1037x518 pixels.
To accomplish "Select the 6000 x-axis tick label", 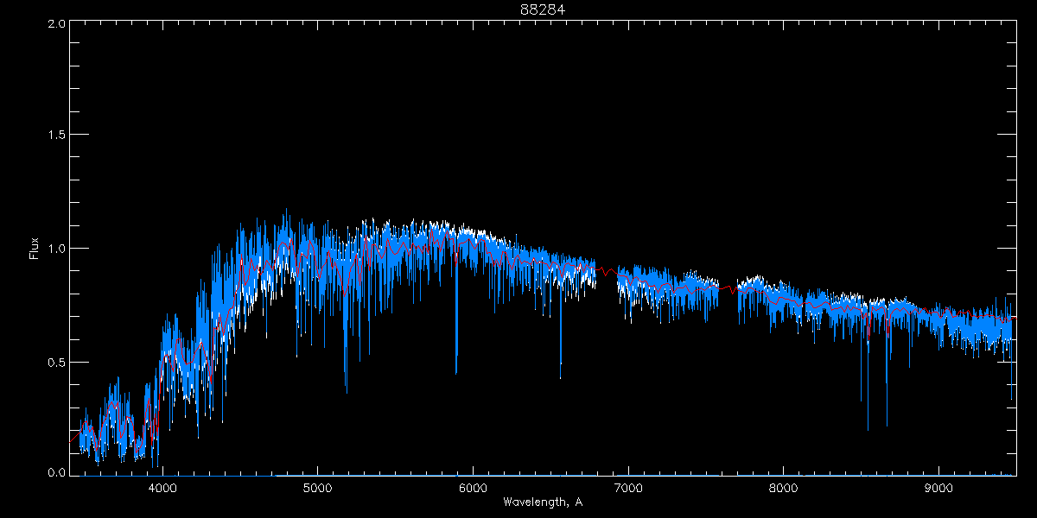I will click(473, 488).
